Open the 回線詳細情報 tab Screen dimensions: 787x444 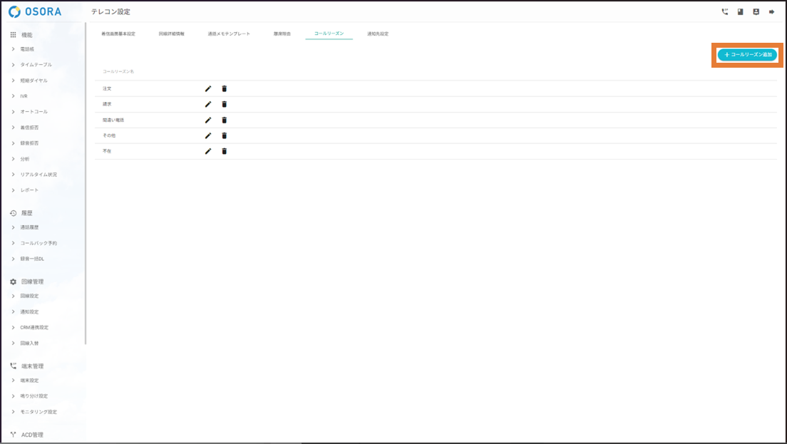coord(169,33)
